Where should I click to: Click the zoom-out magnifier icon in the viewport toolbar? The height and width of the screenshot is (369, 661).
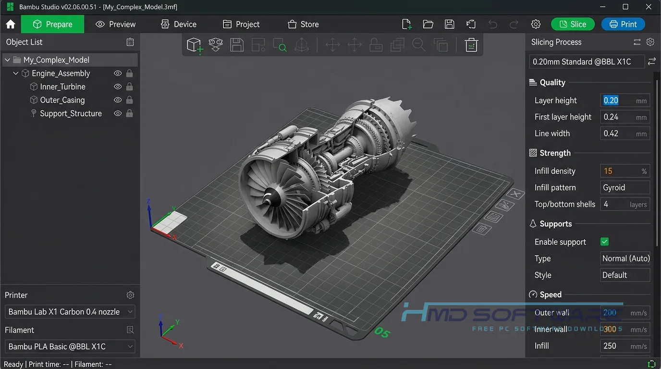419,45
